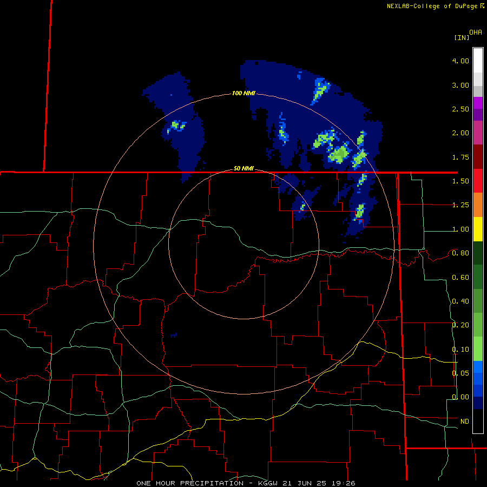Select the ND legend label
The image size is (487, 487).
pos(465,422)
